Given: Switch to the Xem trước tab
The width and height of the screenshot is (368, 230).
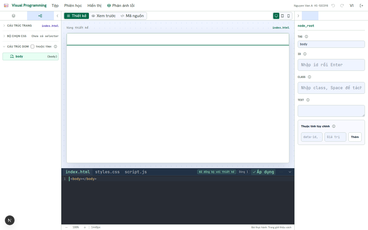Looking at the screenshot, I should click(103, 16).
